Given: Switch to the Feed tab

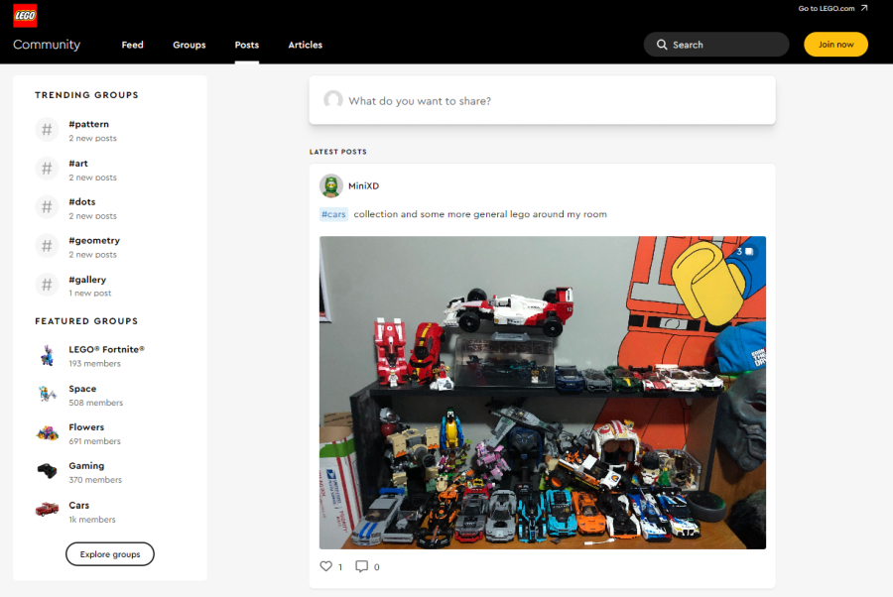Looking at the screenshot, I should click(x=132, y=45).
